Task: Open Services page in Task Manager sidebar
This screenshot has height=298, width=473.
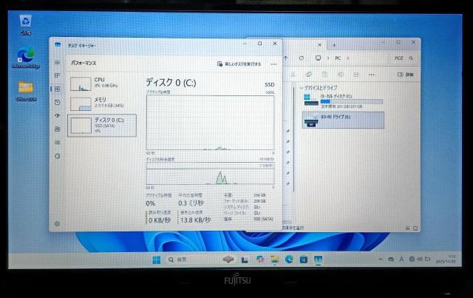Action: pos(58,156)
